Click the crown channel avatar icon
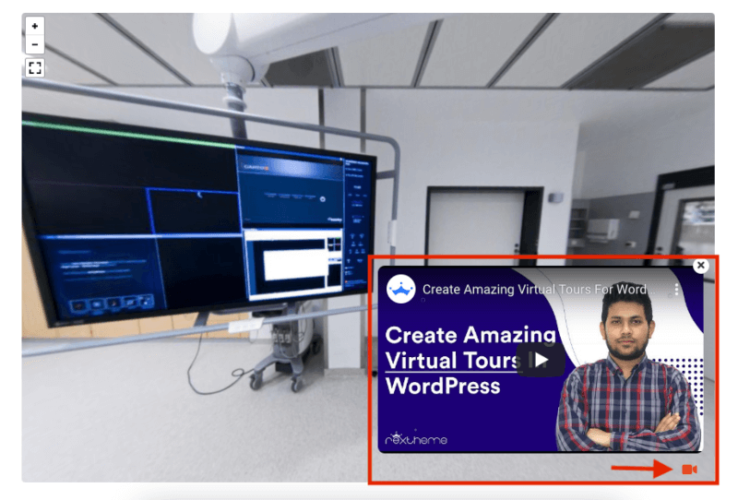 (401, 289)
